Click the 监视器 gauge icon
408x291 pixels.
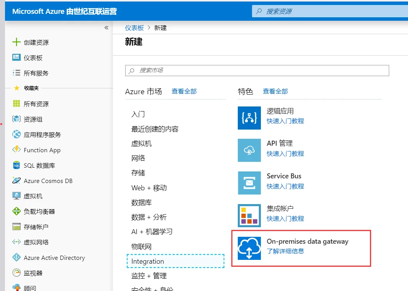click(x=17, y=273)
